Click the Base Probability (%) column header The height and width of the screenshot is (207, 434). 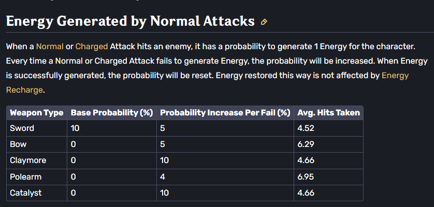coord(112,113)
